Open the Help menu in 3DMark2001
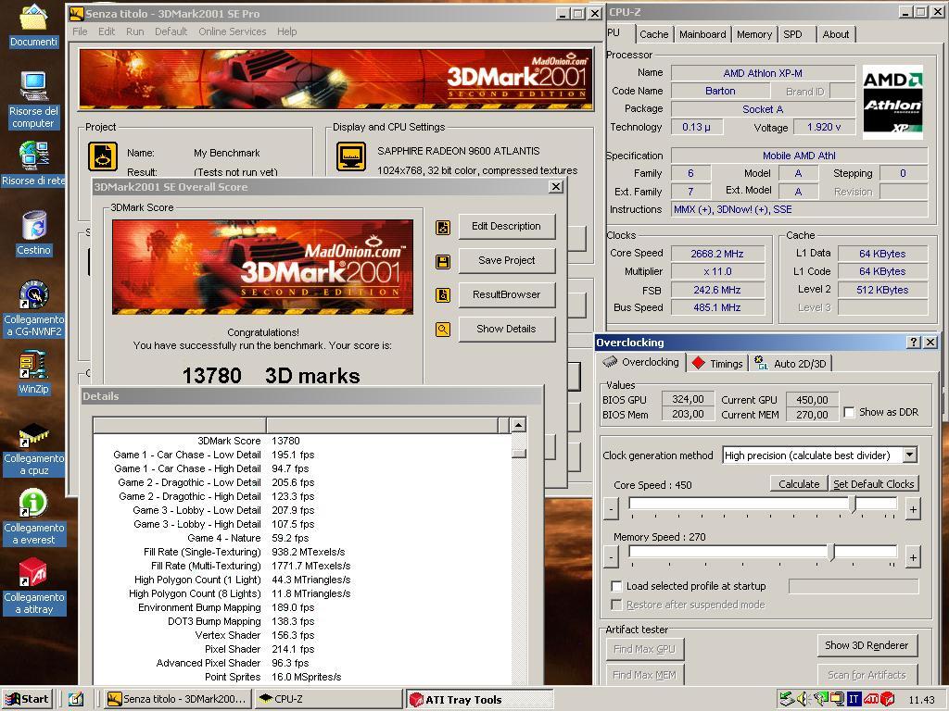949x711 pixels. 287,31
